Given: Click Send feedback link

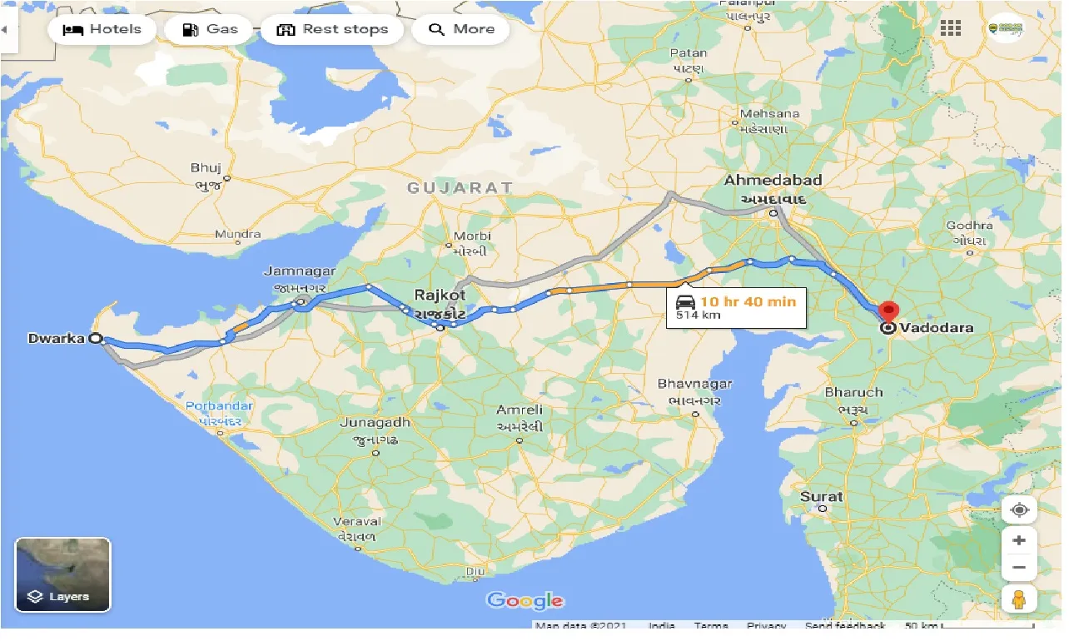Looking at the screenshot, I should coord(845,626).
